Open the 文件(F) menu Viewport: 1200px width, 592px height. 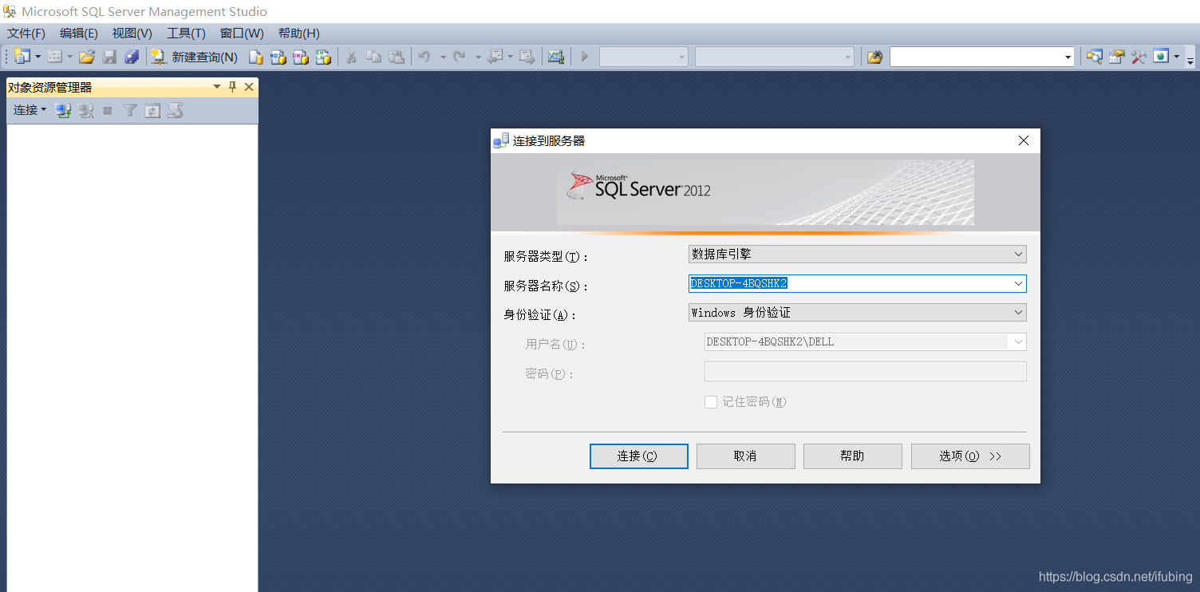(26, 33)
